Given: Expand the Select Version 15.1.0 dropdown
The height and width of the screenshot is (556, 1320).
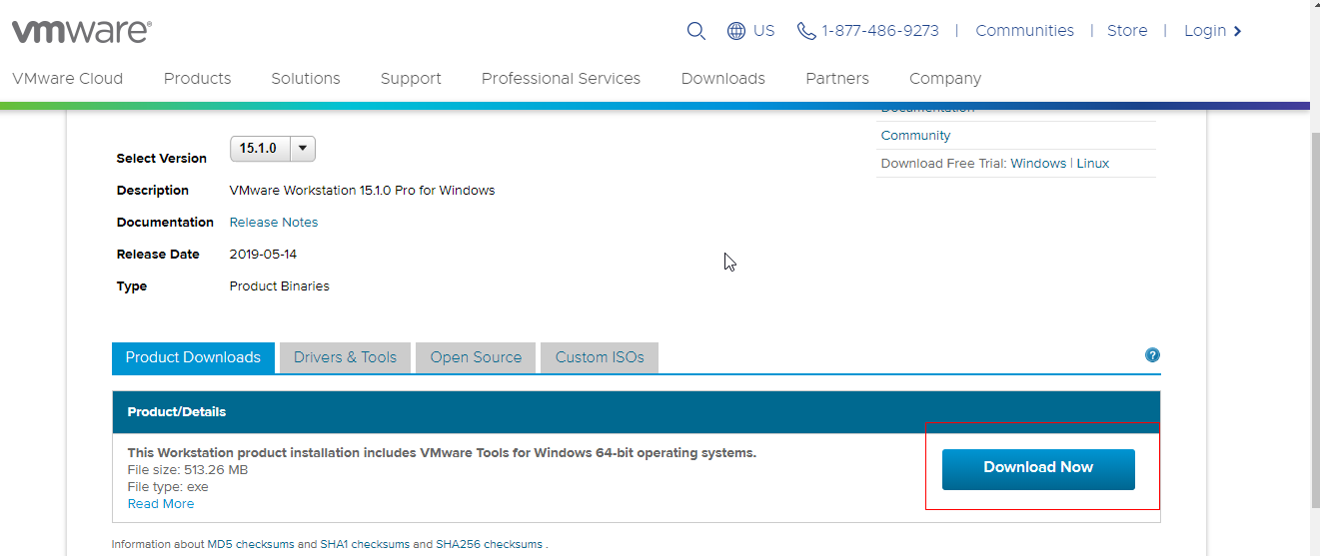Looking at the screenshot, I should 273,149.
